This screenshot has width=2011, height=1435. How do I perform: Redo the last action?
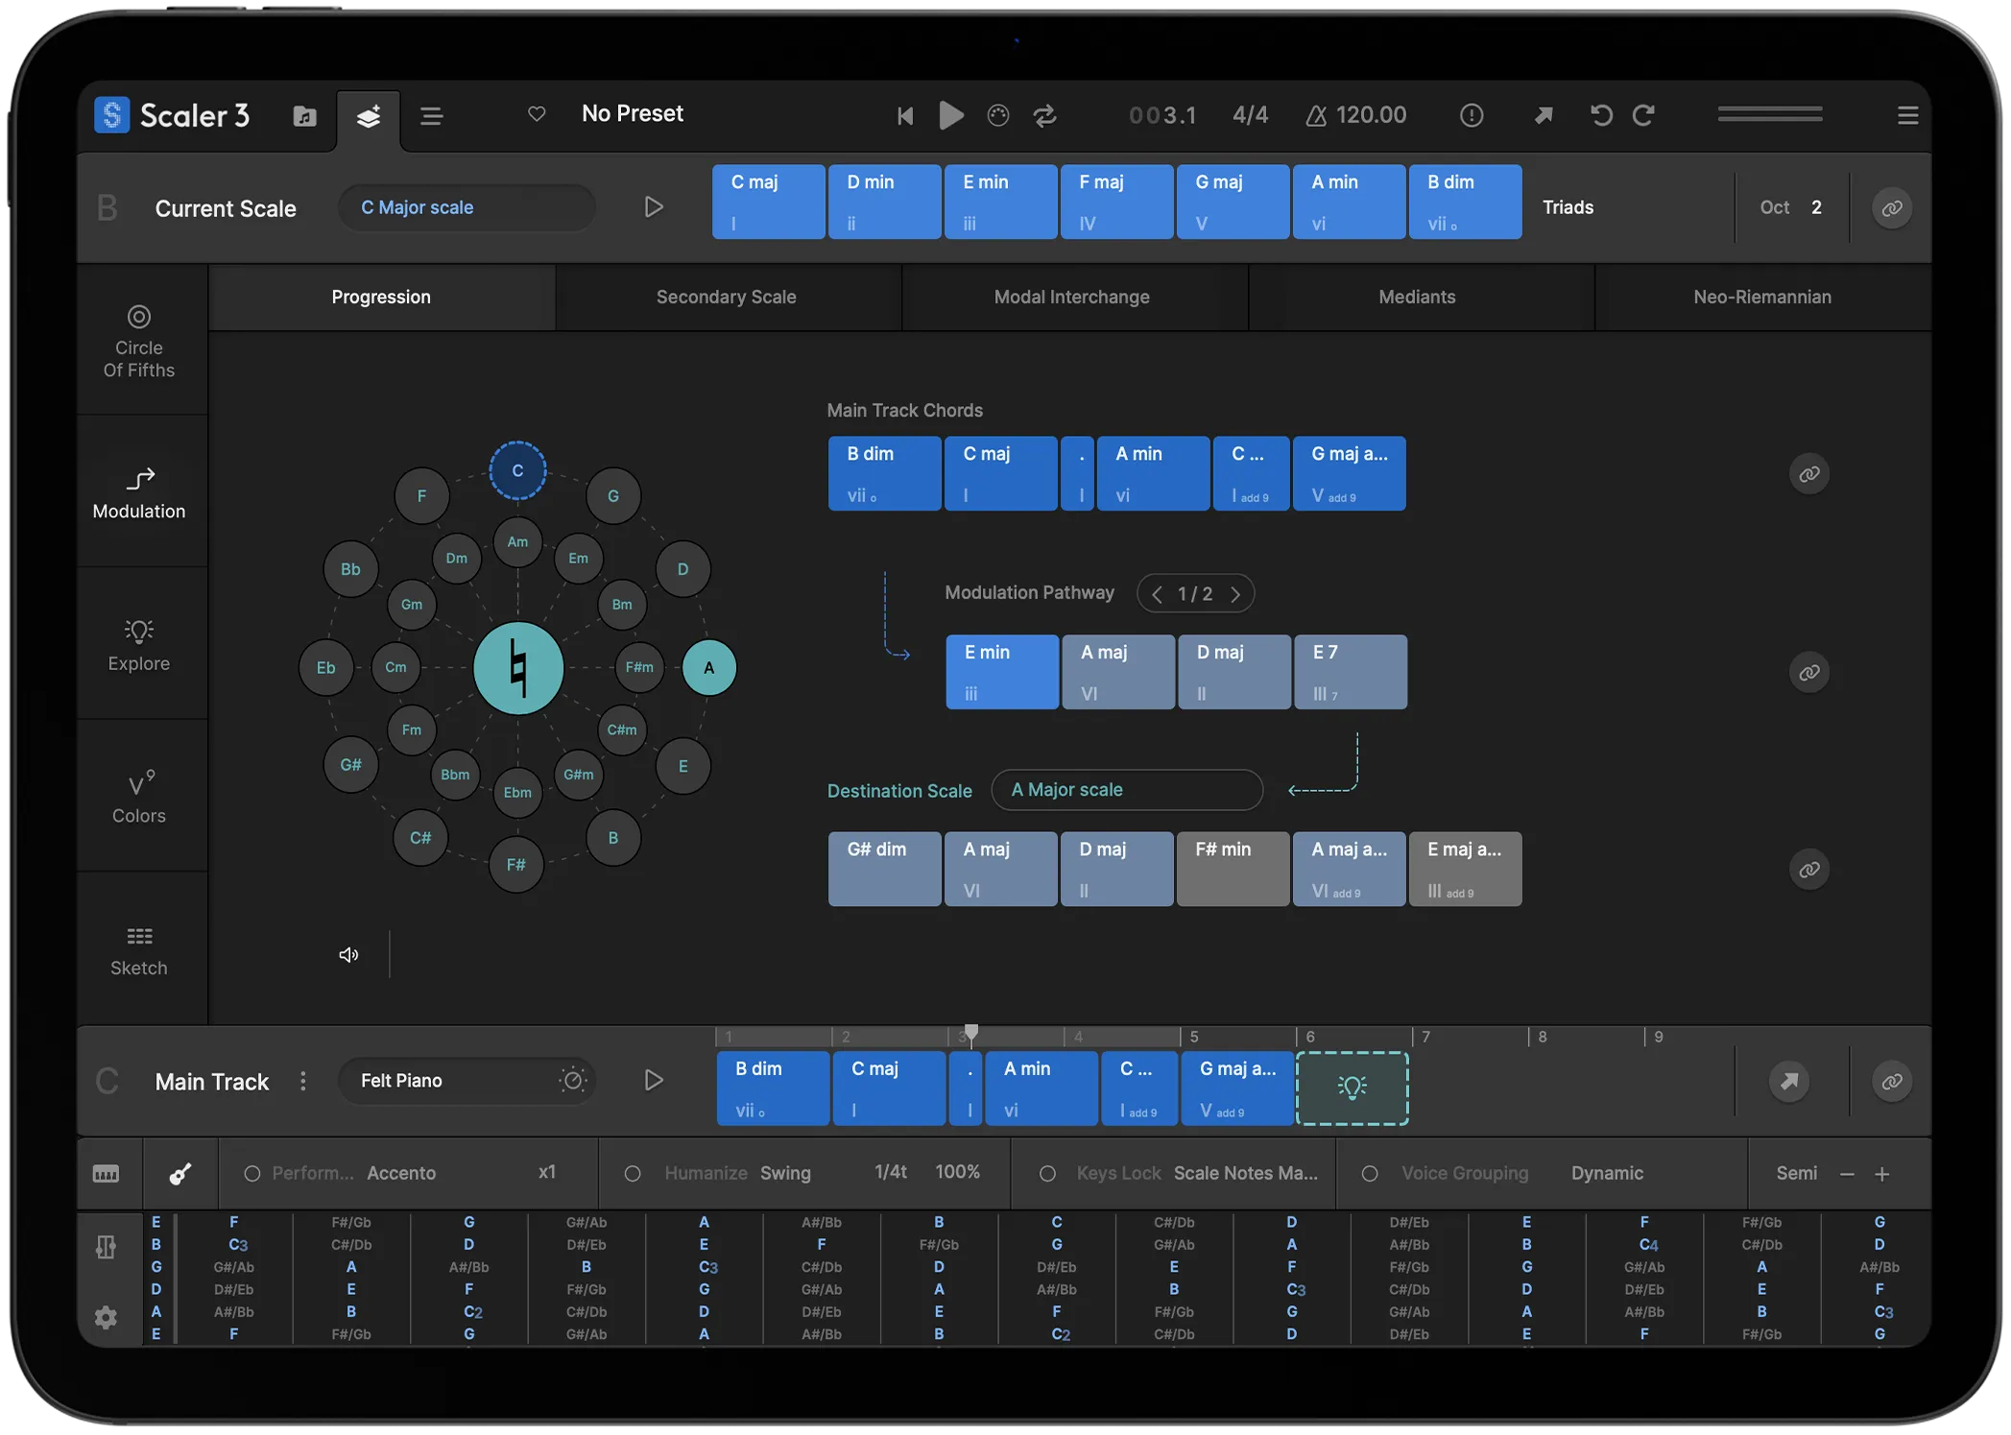[1643, 116]
